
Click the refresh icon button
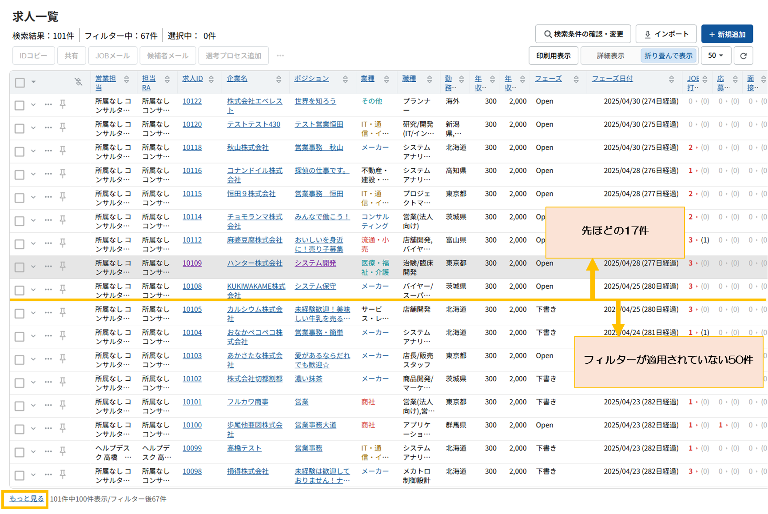coord(743,56)
